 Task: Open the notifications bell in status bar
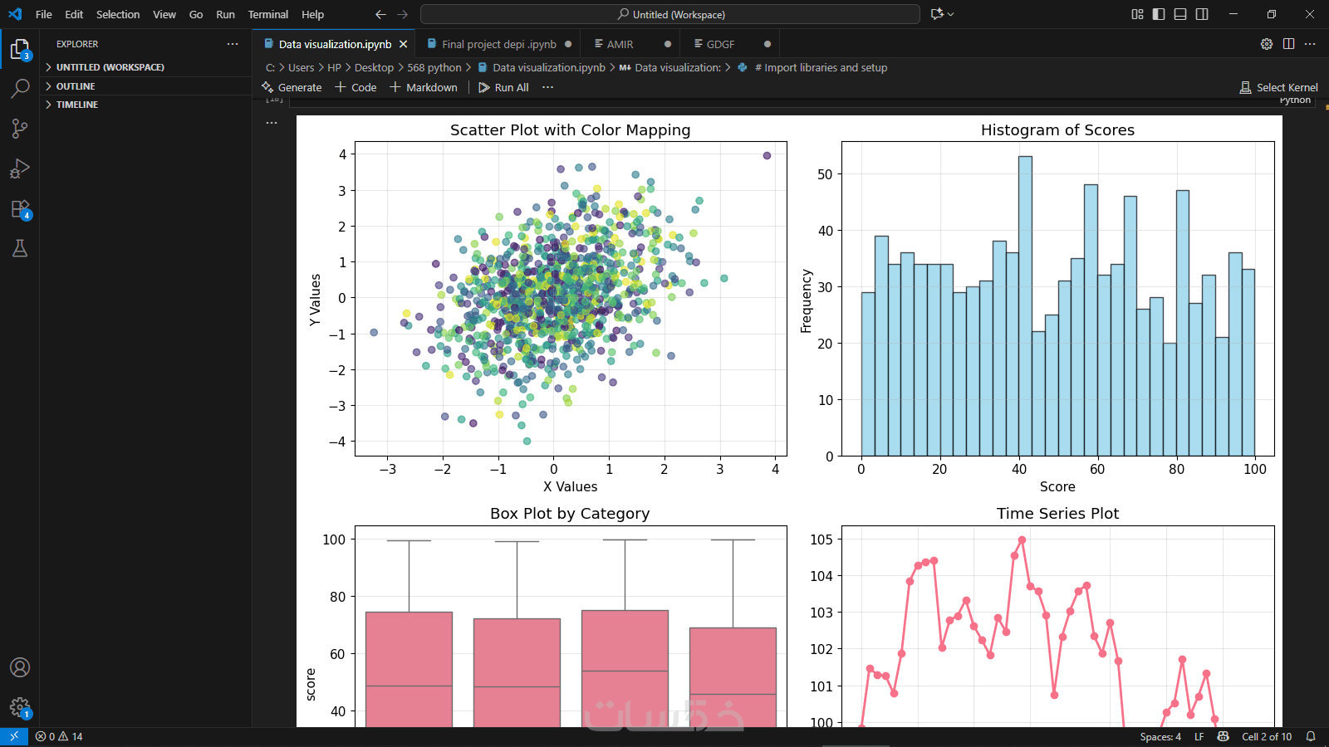[1311, 736]
